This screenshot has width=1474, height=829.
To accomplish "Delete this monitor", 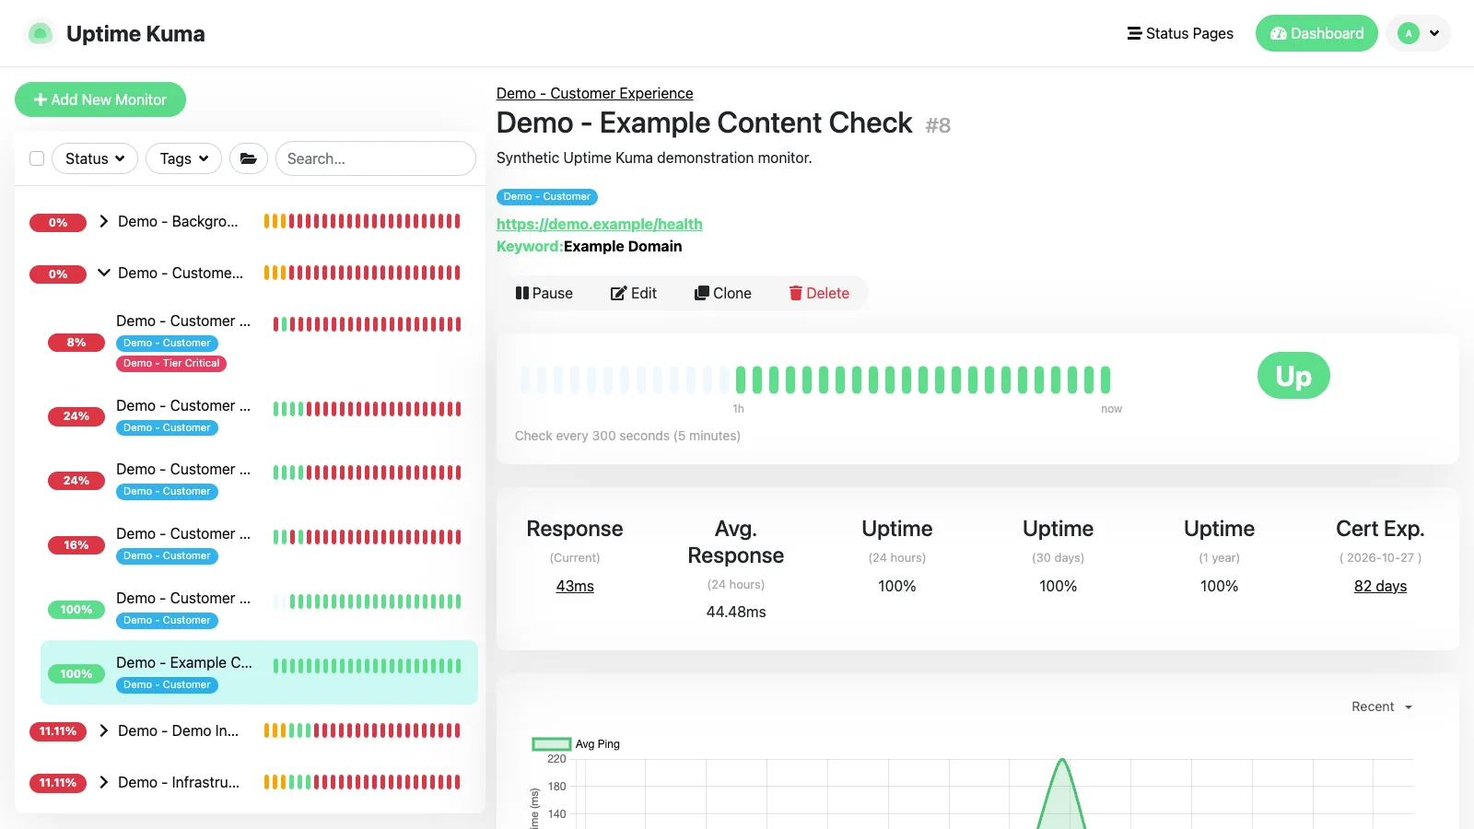I will click(819, 293).
